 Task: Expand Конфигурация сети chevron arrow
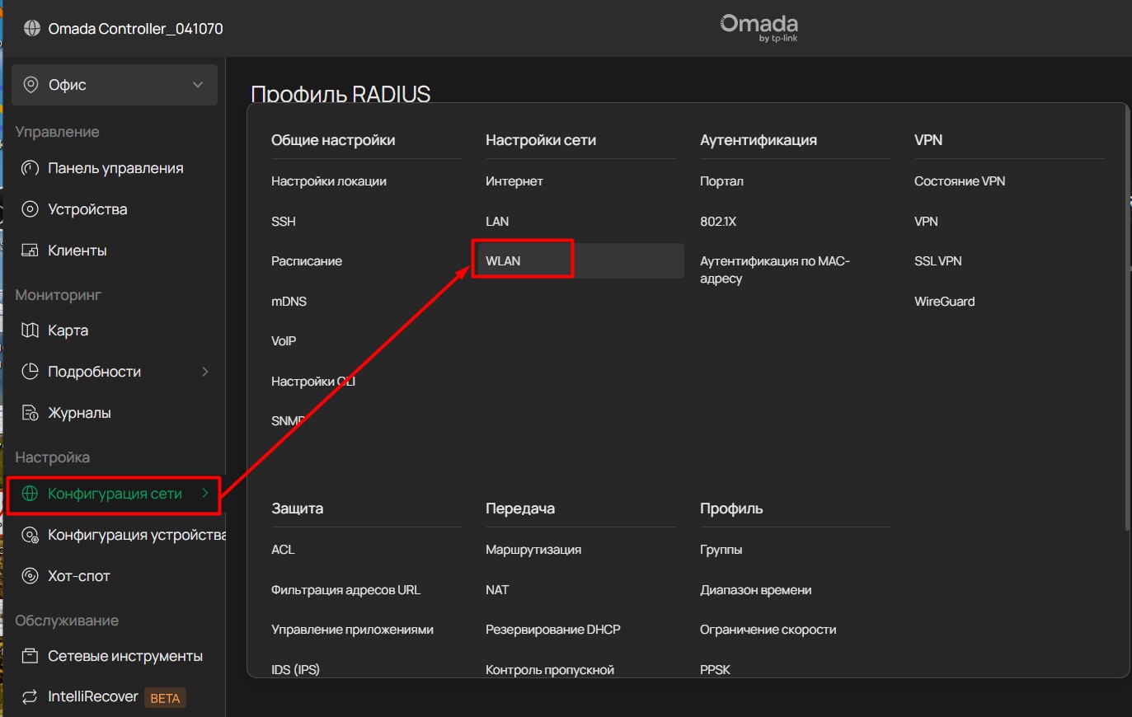click(204, 494)
